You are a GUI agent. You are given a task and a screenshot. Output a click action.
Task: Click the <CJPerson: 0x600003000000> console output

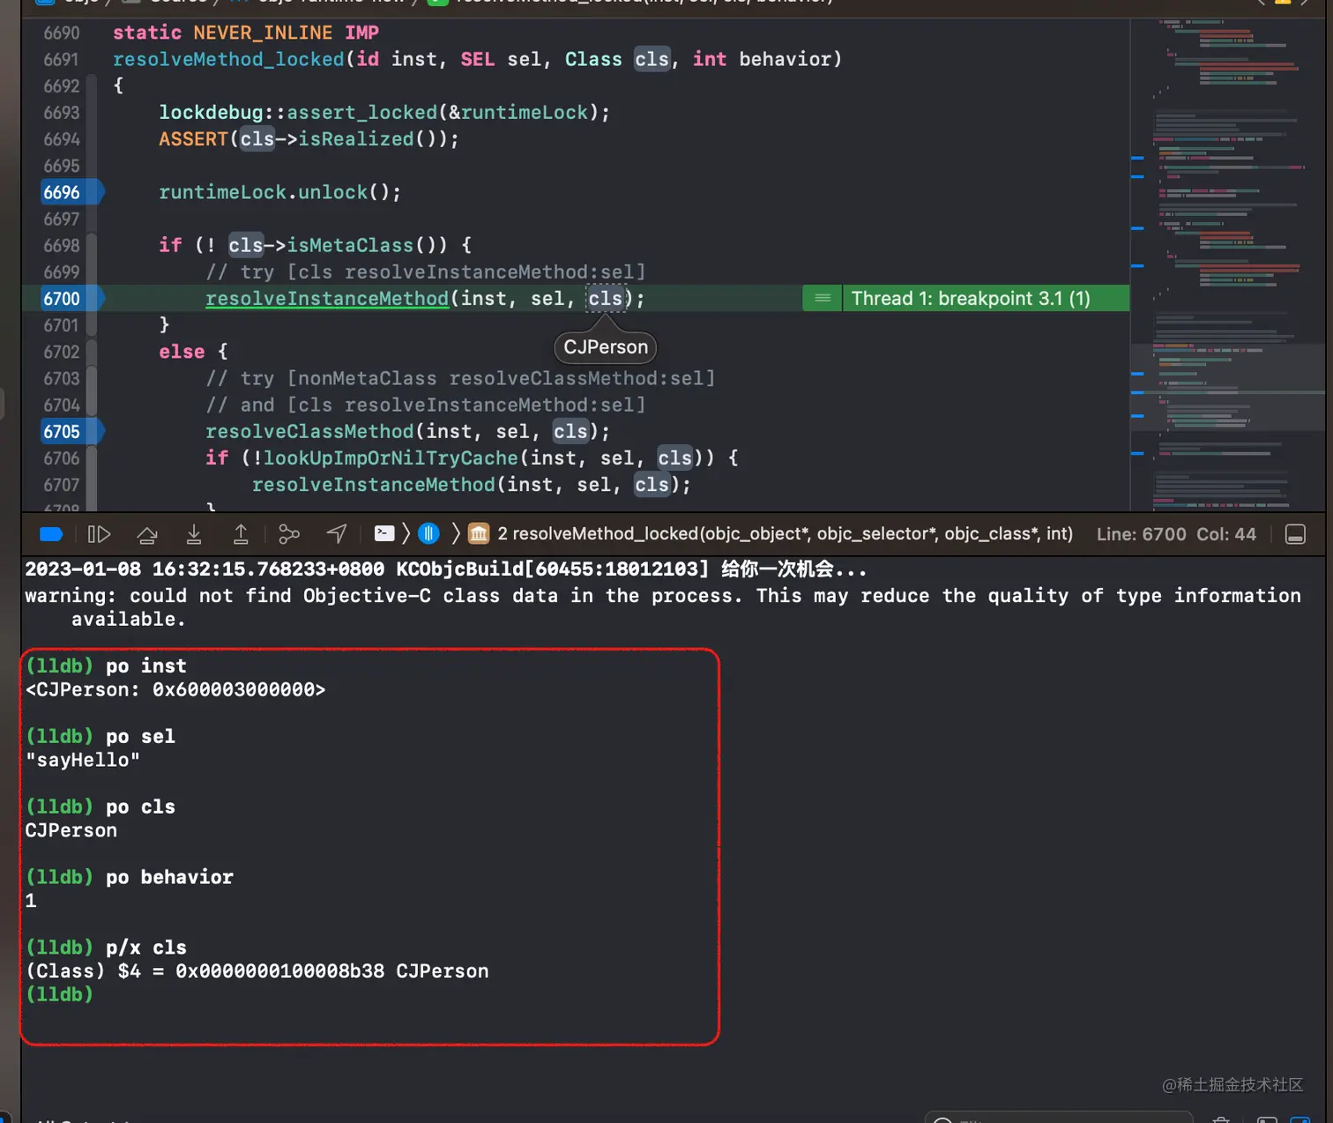tap(175, 689)
